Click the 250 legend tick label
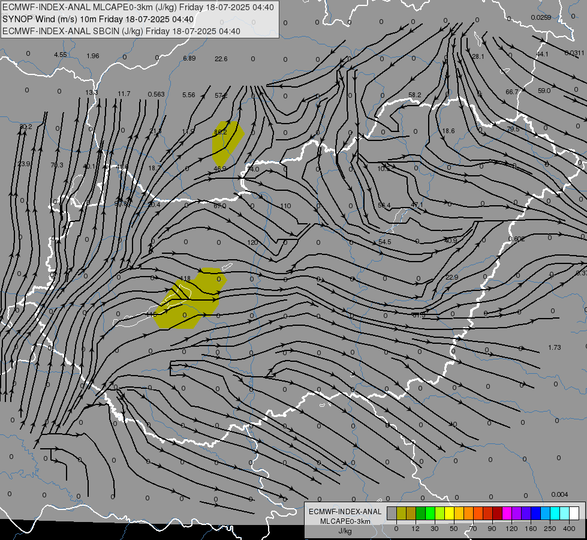 550,529
